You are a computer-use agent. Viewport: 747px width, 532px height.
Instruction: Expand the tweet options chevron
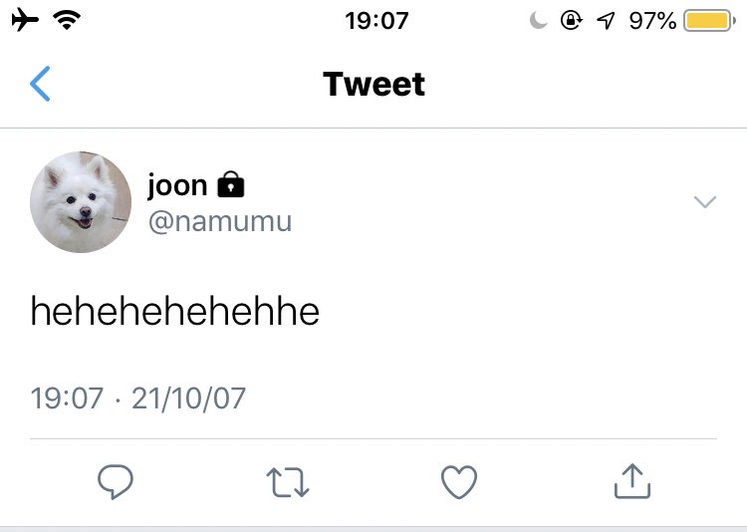tap(705, 201)
